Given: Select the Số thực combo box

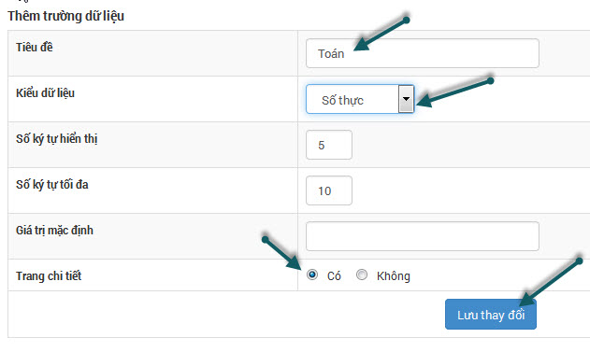Looking at the screenshot, I should pyautogui.click(x=360, y=99).
